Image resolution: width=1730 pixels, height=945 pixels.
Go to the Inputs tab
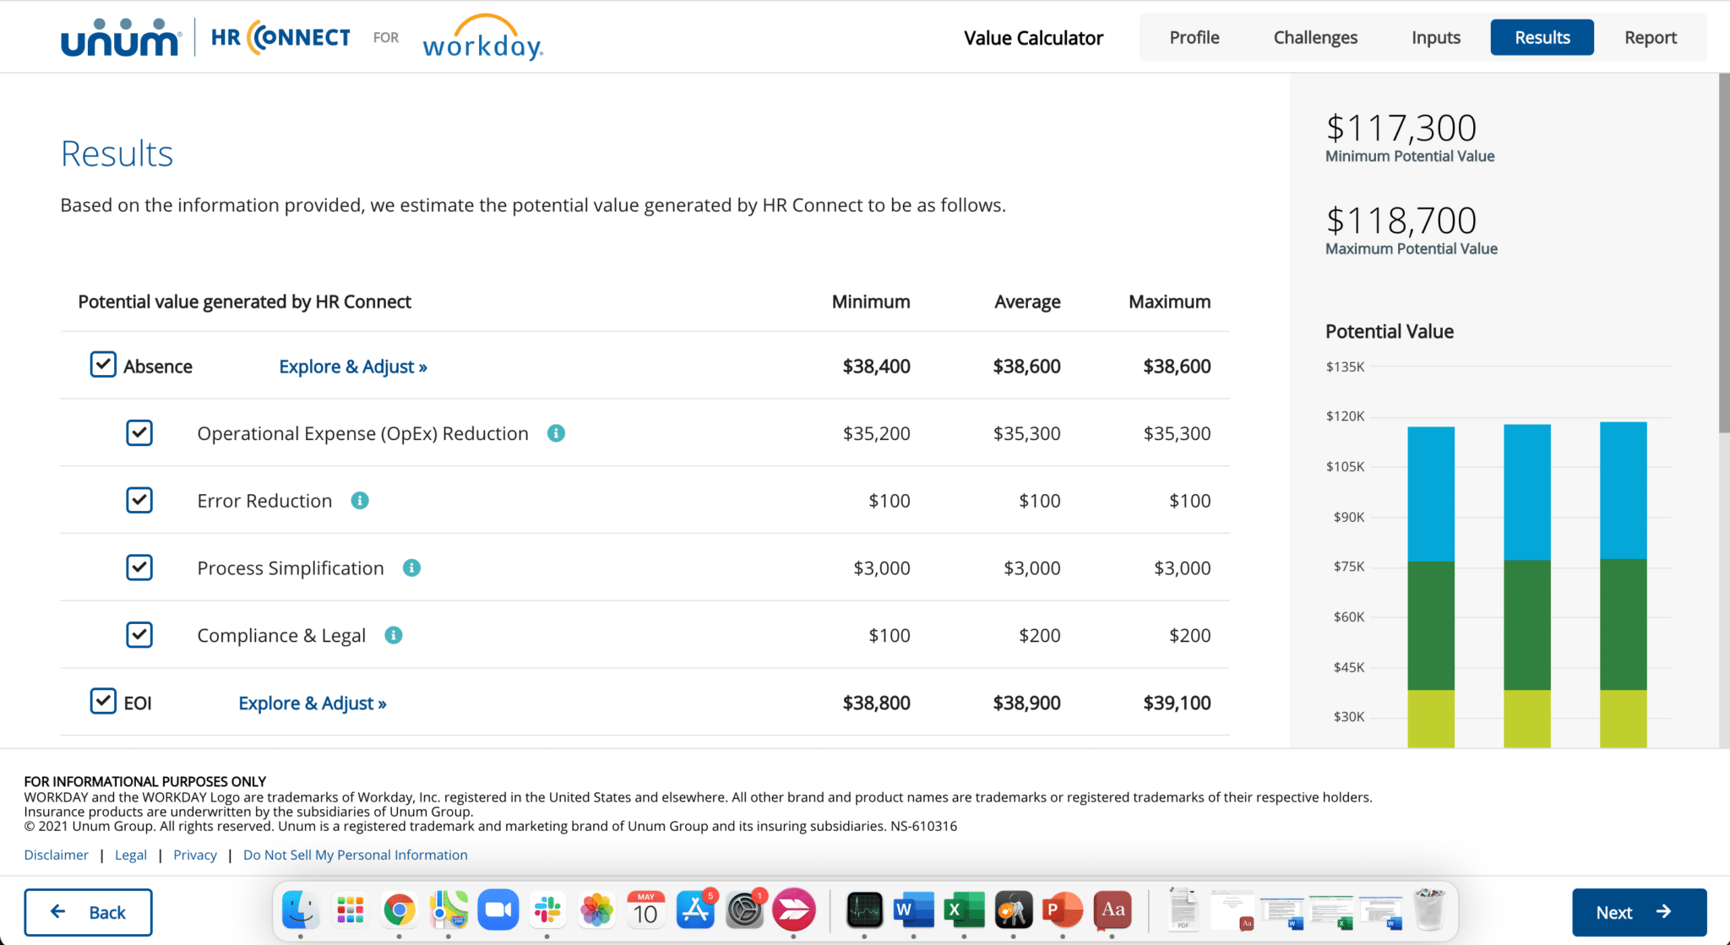[1436, 37]
